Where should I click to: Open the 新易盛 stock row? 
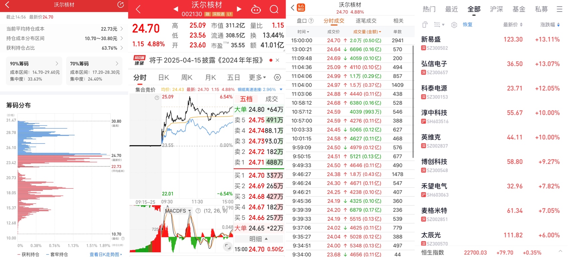pyautogui.click(x=490, y=43)
